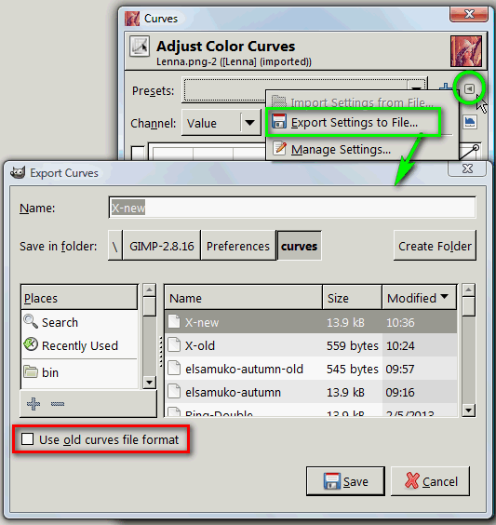The image size is (496, 525).
Task: Click 559 bytes size cell
Action: pyautogui.click(x=353, y=345)
